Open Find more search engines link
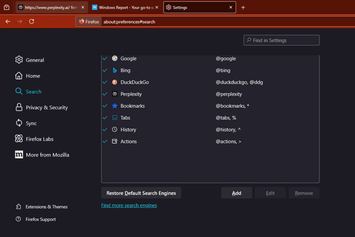The height and width of the screenshot is (237, 355). [129, 205]
